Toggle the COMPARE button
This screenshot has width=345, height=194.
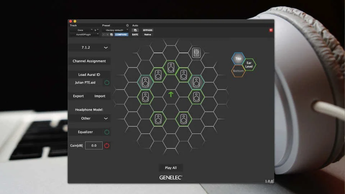point(121,34)
